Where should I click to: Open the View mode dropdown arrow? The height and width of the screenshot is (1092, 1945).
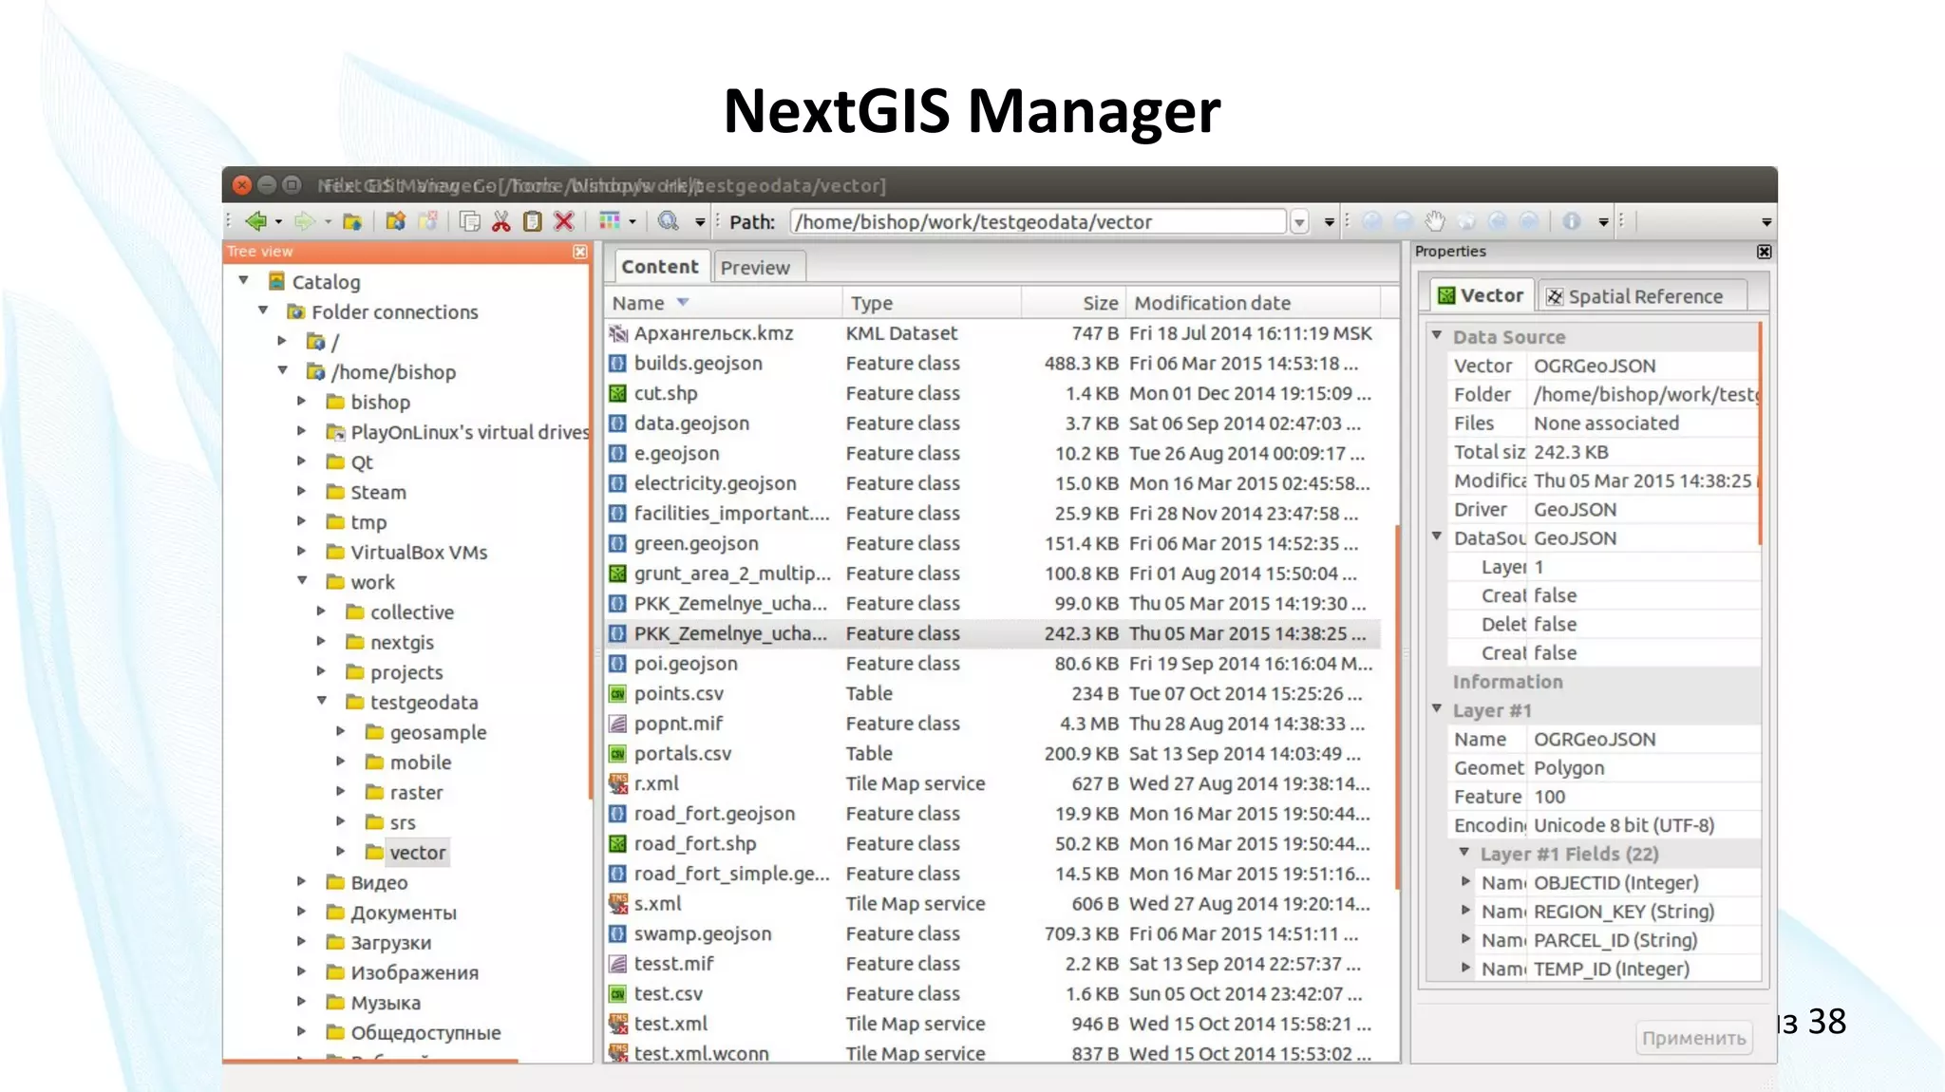(x=633, y=222)
